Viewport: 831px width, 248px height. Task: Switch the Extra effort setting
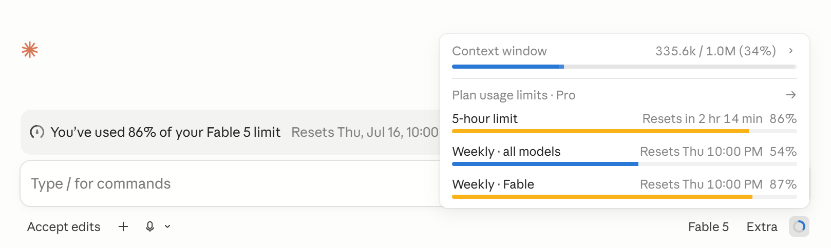(762, 226)
